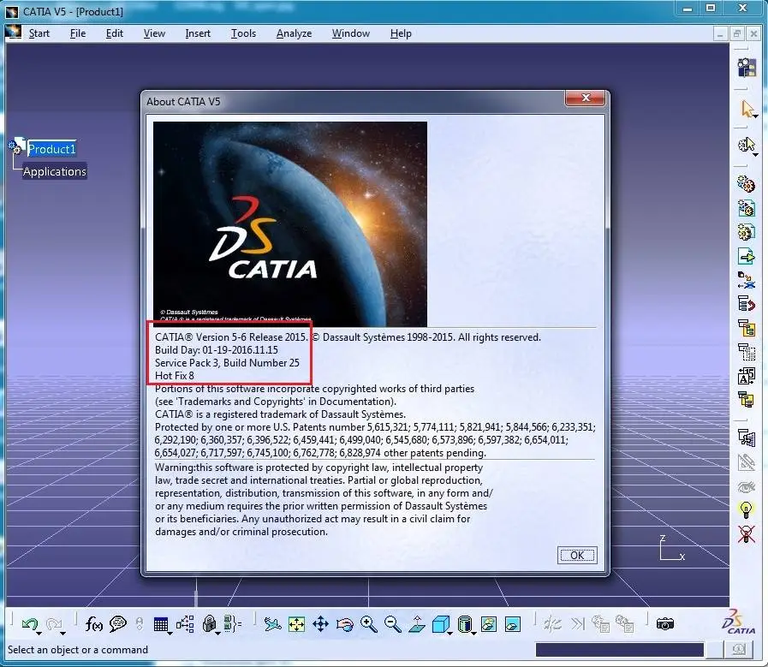Click the Undo icon in bottom toolbar
The image size is (768, 667).
29,623
